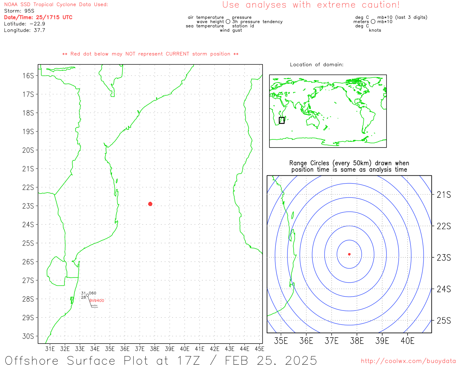Click the 'air temperature' legend label

click(x=206, y=17)
